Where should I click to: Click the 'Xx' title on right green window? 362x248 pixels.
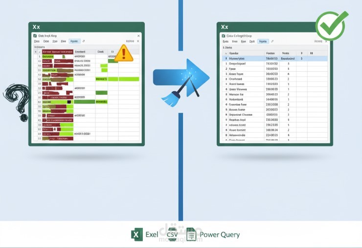225,27
